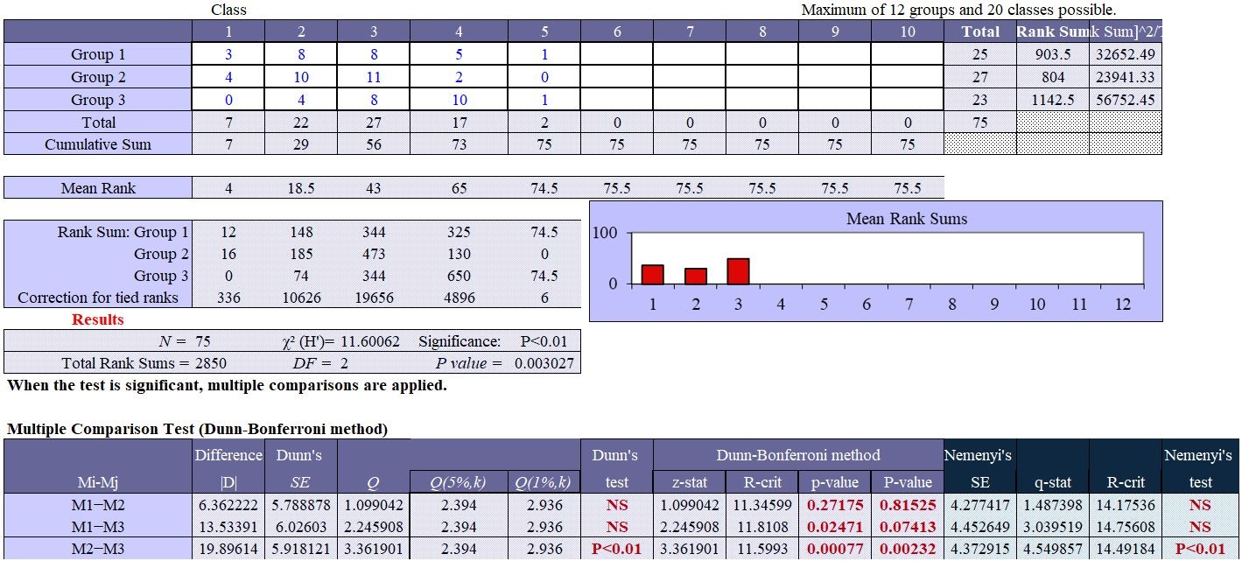Click 'Multiple Comparison Test' heading

point(197,429)
